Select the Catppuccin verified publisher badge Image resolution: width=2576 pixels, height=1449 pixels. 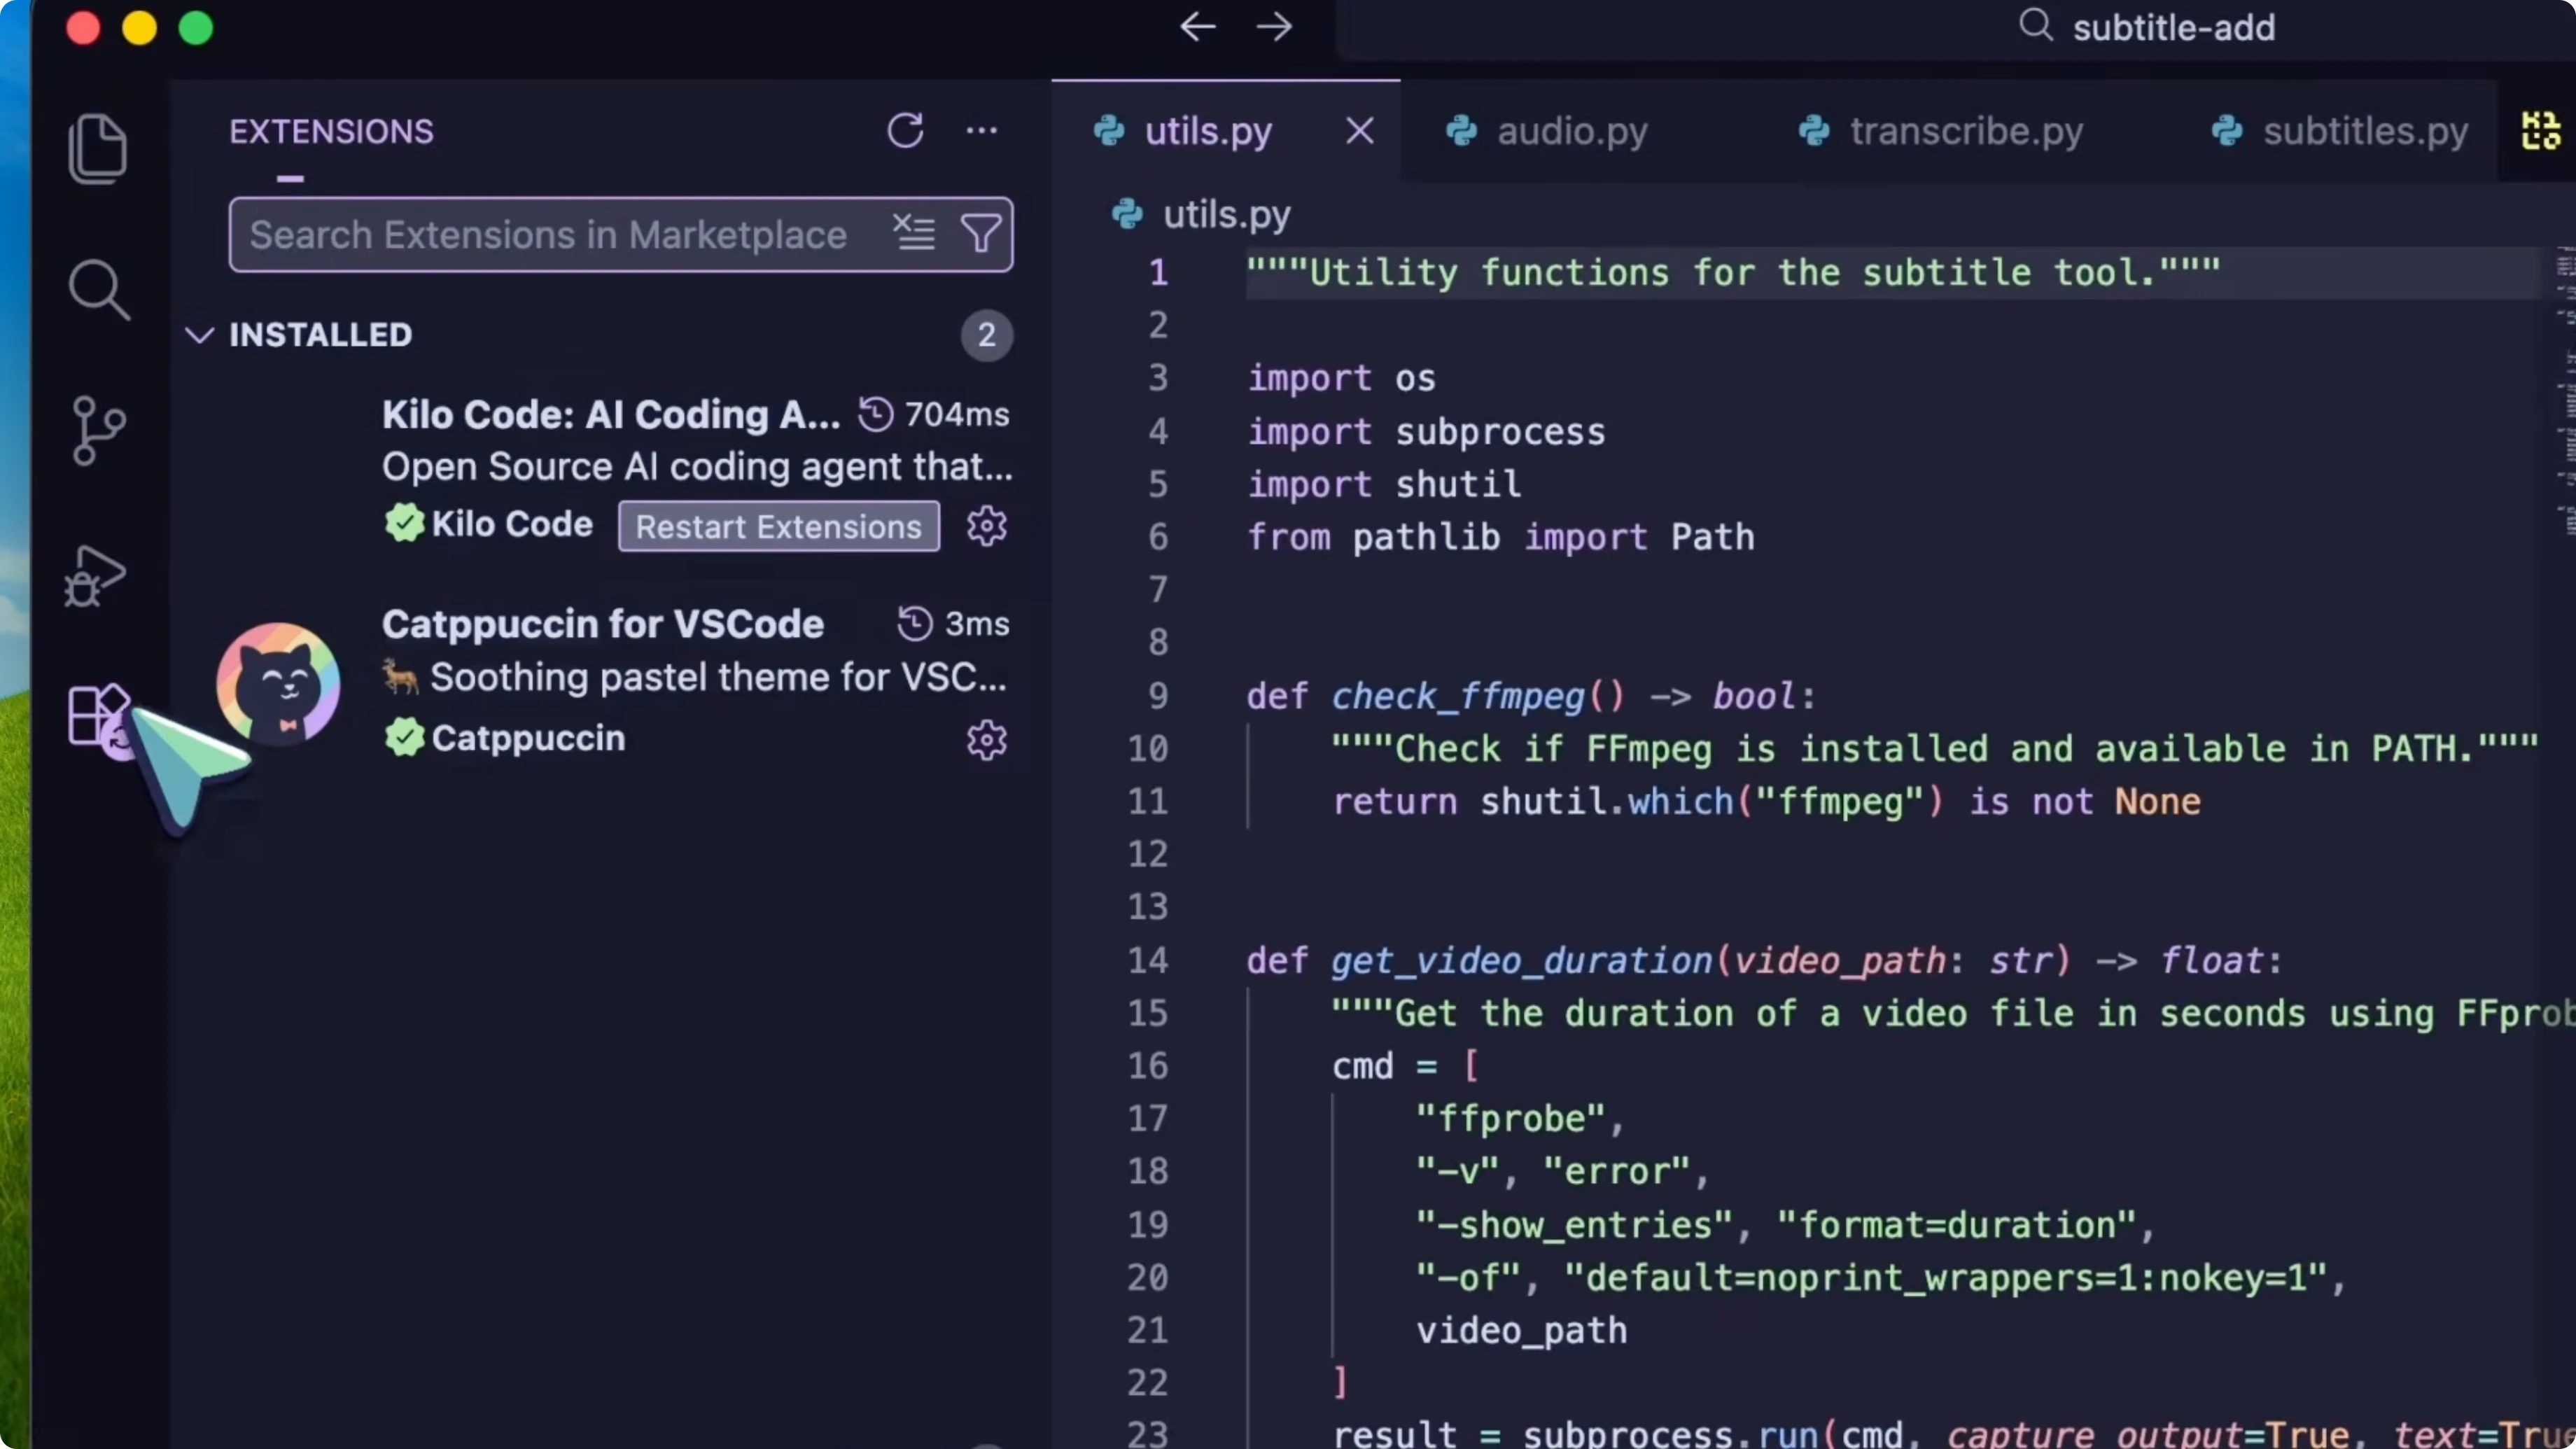click(404, 738)
